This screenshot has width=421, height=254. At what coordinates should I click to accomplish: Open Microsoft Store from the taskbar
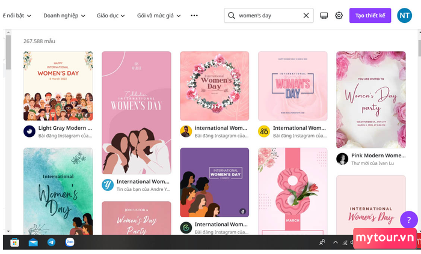pyautogui.click(x=14, y=242)
